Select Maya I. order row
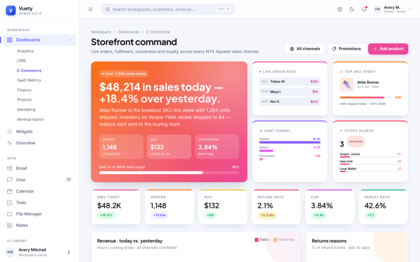Viewport: 420px width, 262px height. [x=290, y=92]
